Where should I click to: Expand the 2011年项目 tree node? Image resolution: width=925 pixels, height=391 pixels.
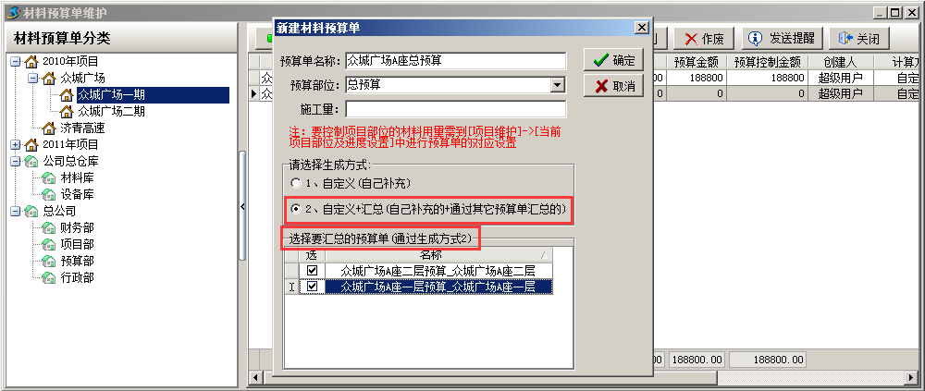(x=16, y=144)
